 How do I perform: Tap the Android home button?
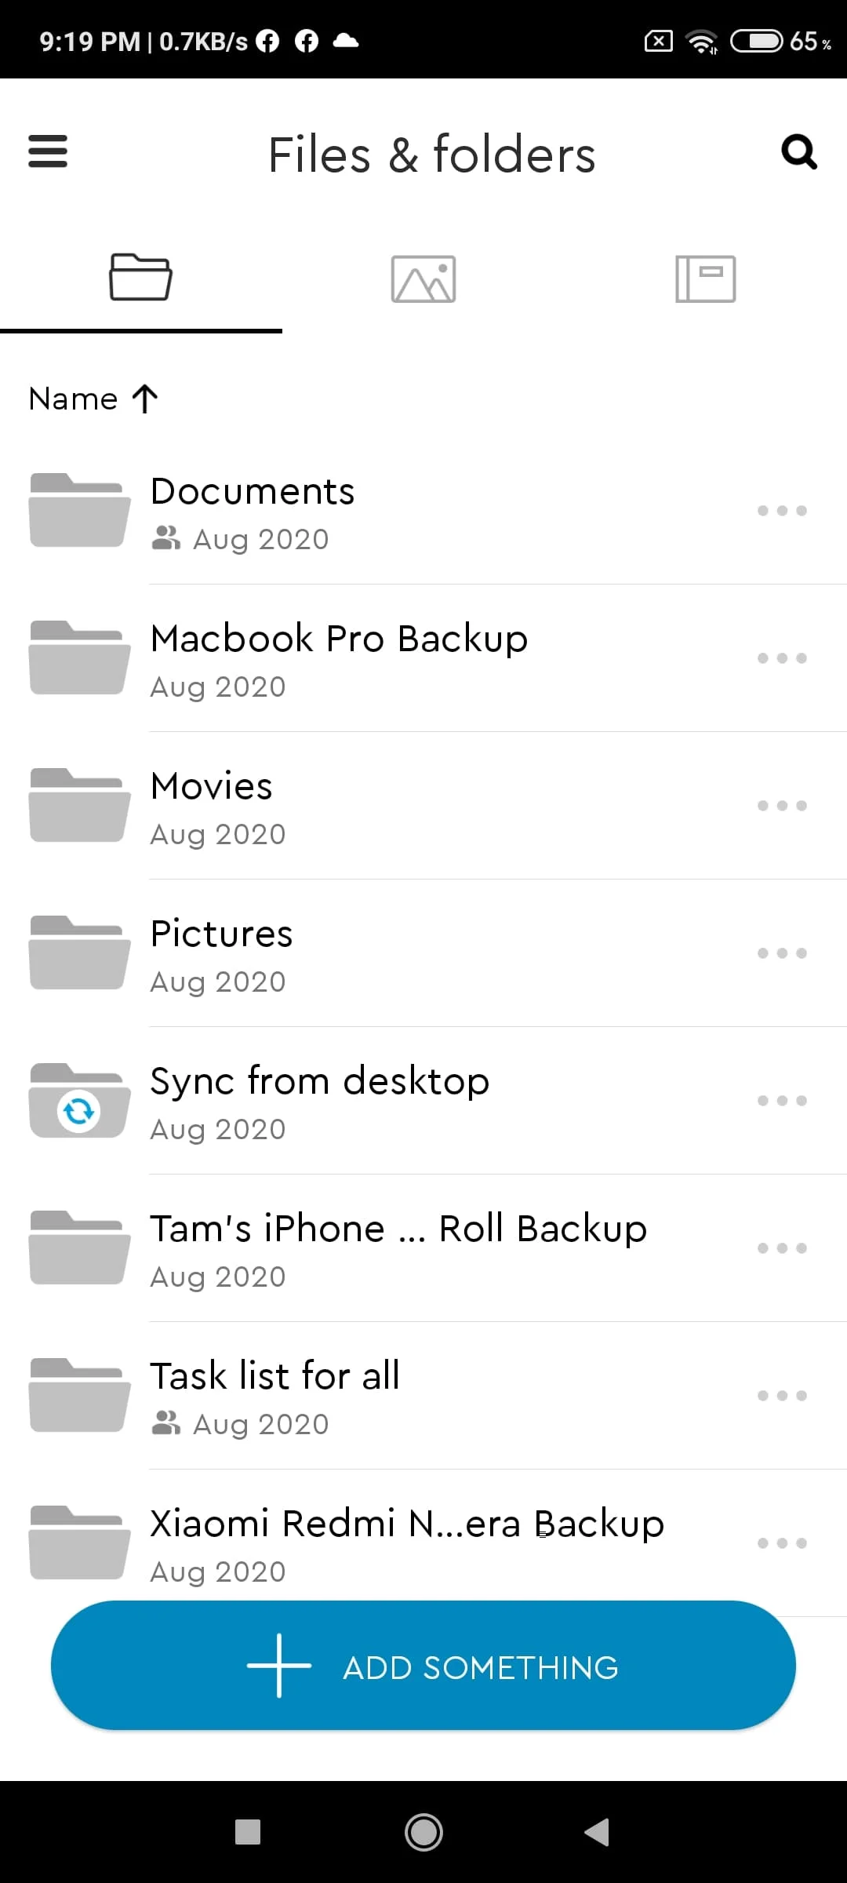pyautogui.click(x=423, y=1832)
